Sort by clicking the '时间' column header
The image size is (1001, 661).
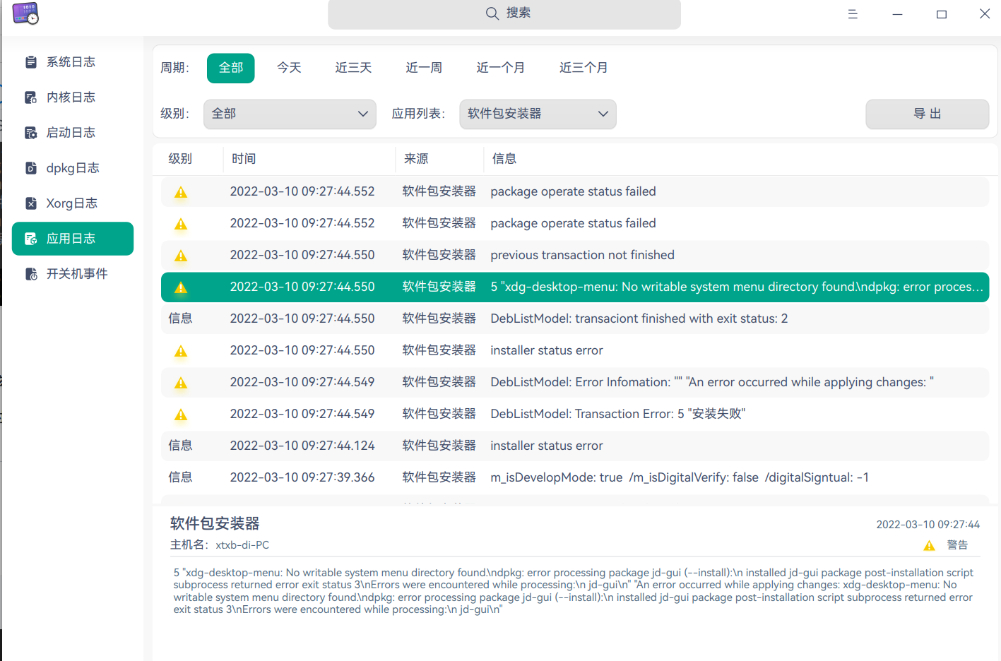(x=244, y=159)
